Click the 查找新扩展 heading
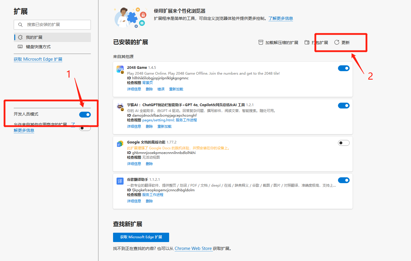Viewport: 411px width, 261px height. (128, 224)
